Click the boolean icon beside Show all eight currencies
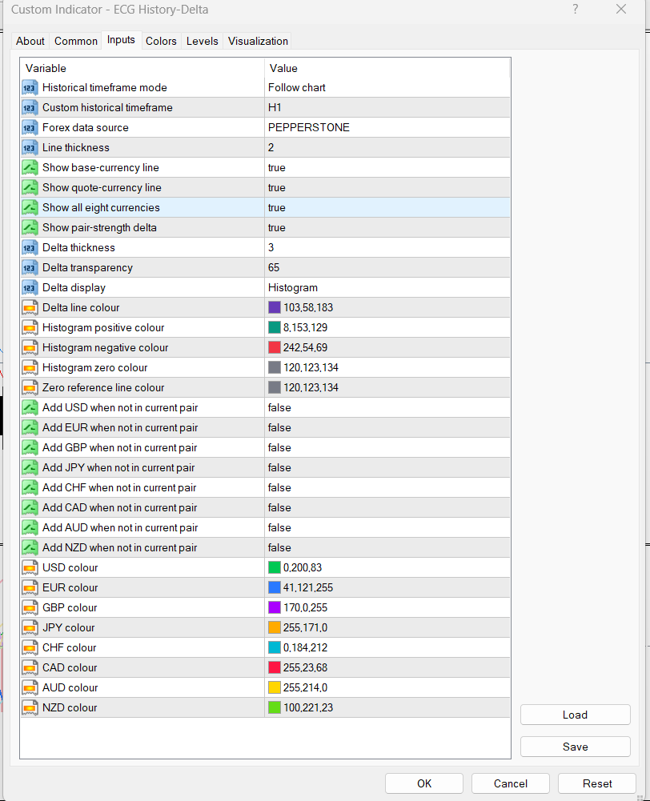650x801 pixels. [30, 208]
